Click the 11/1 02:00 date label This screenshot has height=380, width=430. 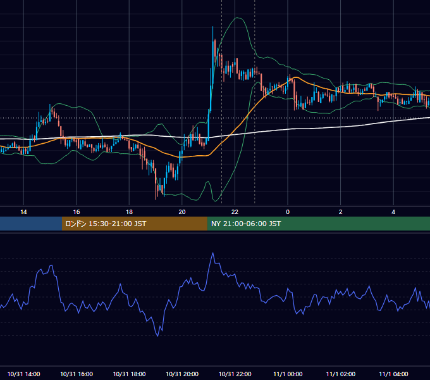341,374
